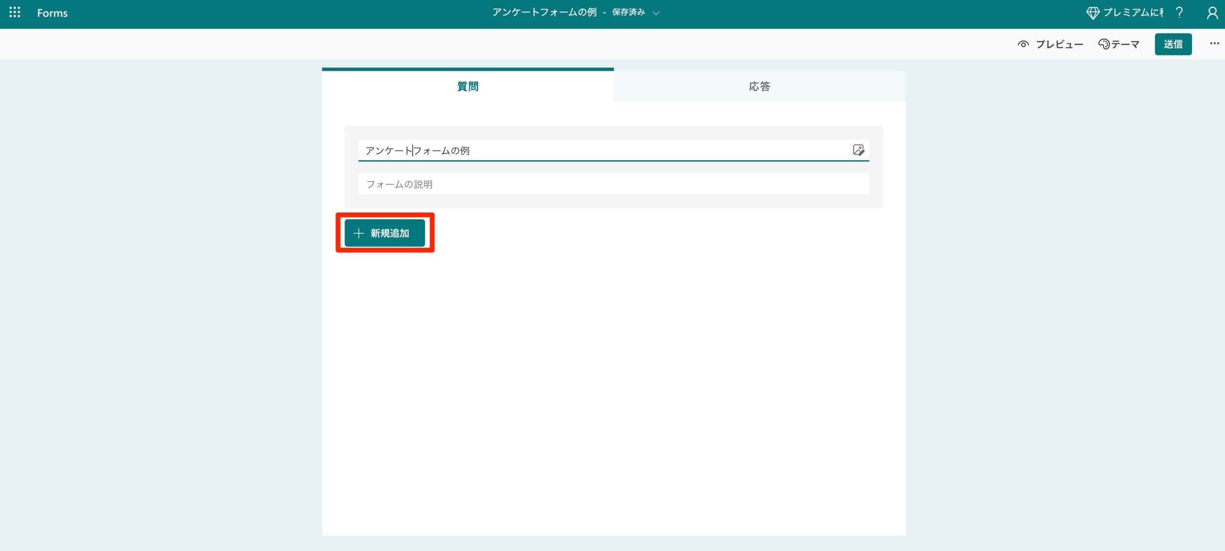Select the 質問 tab
Image resolution: width=1225 pixels, height=551 pixels.
[468, 87]
